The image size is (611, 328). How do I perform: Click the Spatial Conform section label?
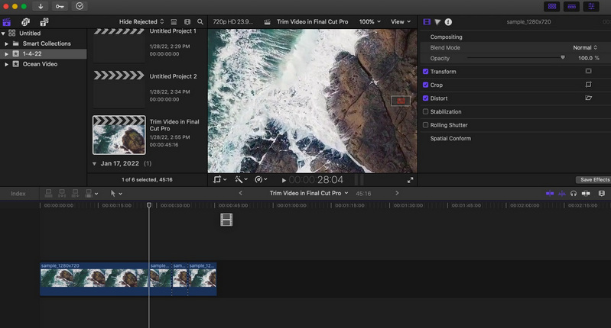[x=450, y=138]
